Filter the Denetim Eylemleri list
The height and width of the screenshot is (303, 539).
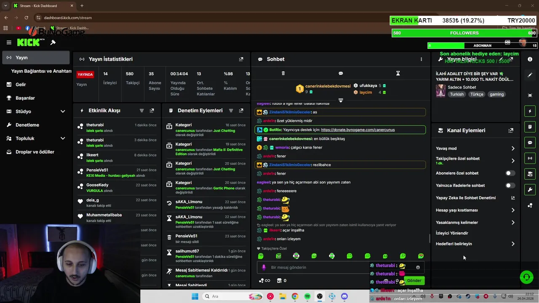point(231,111)
